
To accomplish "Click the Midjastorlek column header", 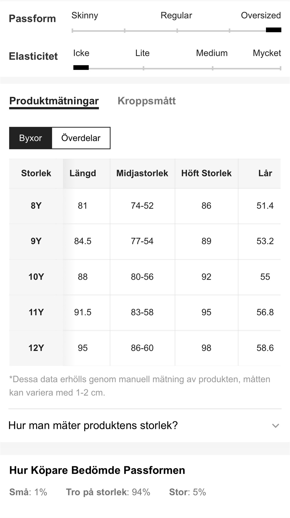I will pyautogui.click(x=142, y=173).
